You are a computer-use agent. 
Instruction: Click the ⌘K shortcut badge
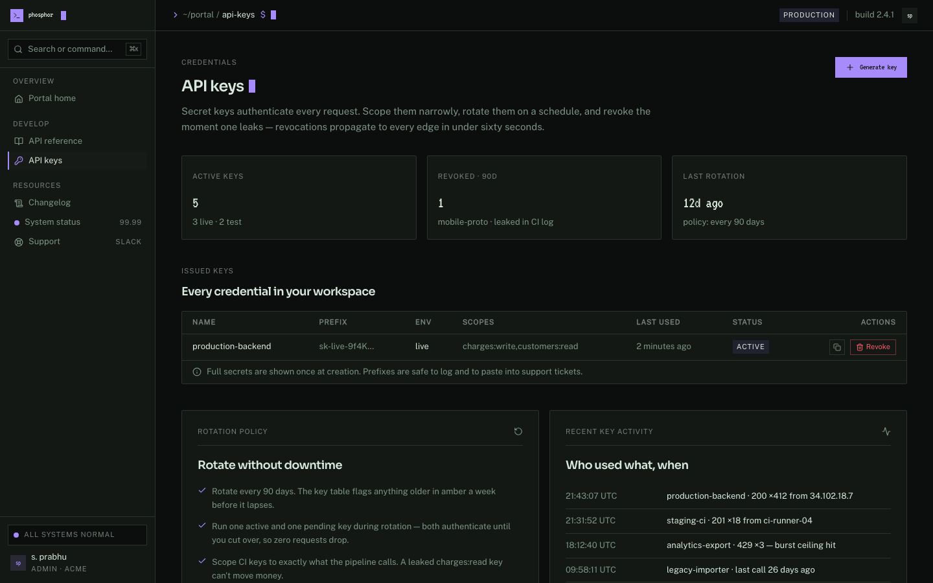[133, 49]
